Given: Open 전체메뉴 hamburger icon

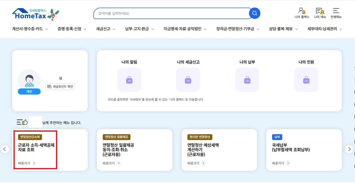Looking at the screenshot, I should 336,13.
